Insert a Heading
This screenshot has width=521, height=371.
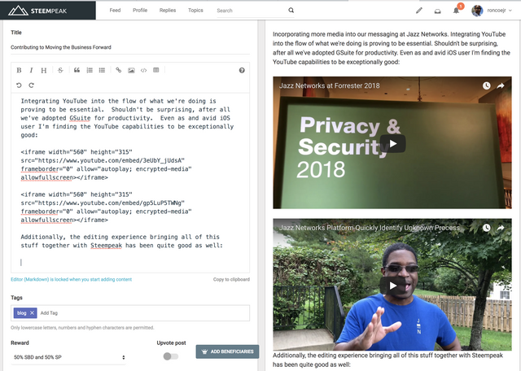click(43, 71)
